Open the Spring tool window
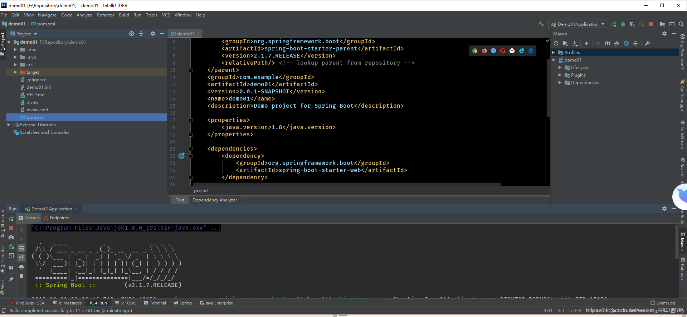 click(182, 303)
